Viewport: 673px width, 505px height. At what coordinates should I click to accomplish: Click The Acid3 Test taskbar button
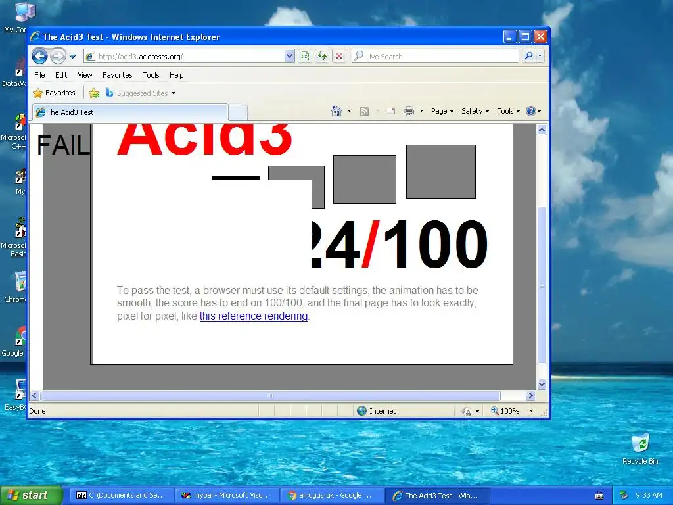pos(437,496)
